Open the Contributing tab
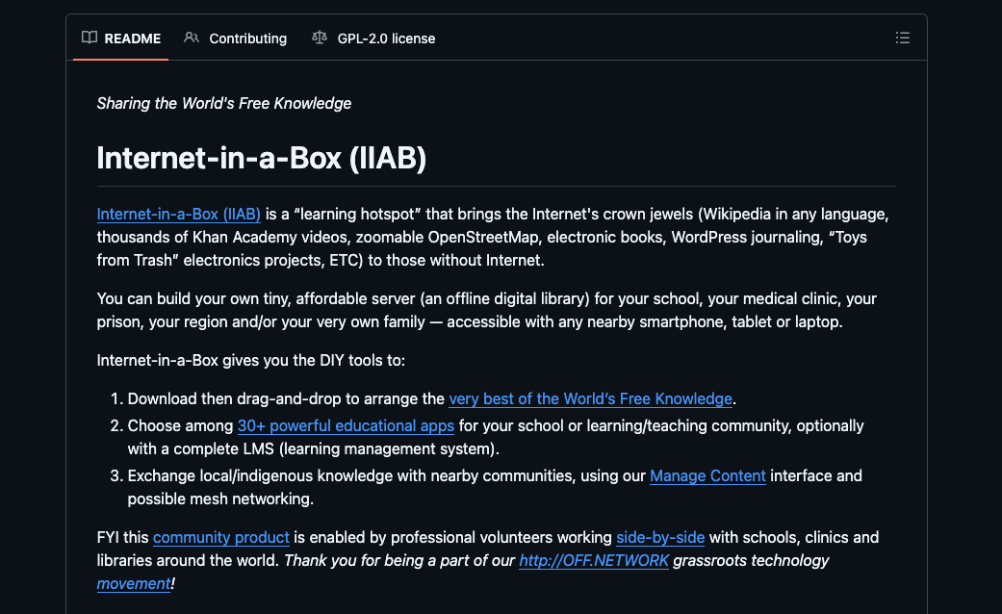The width and height of the screenshot is (1002, 614). pyautogui.click(x=235, y=38)
